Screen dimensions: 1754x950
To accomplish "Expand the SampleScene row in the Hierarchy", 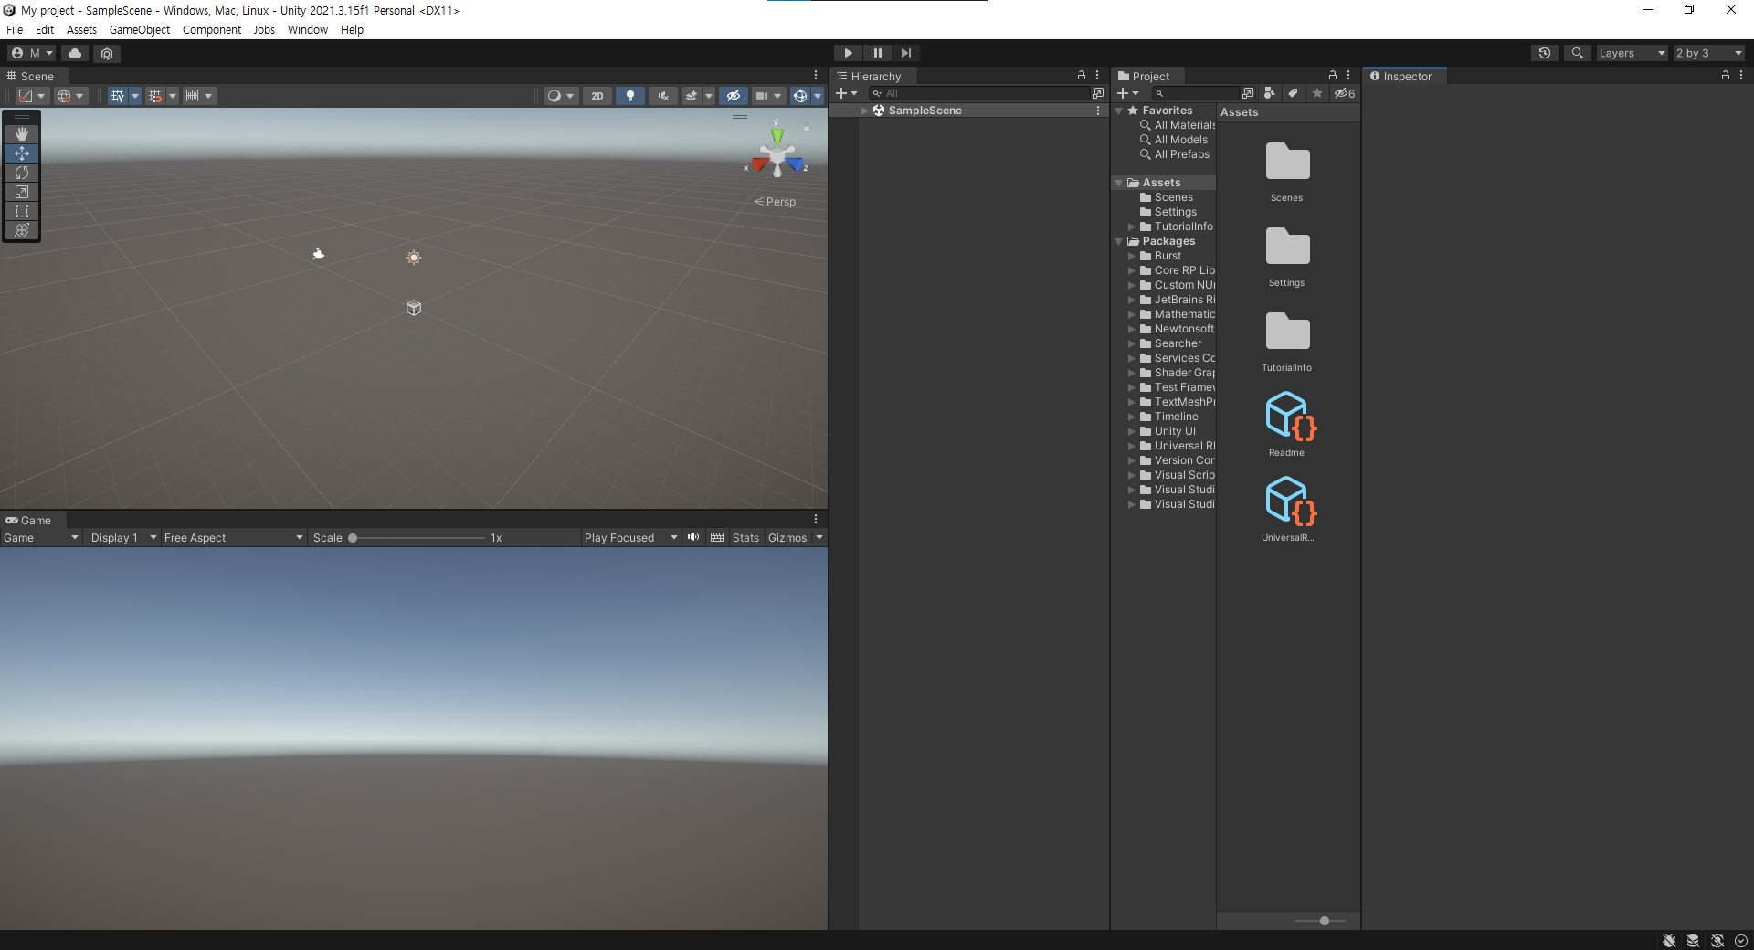I will tap(864, 111).
